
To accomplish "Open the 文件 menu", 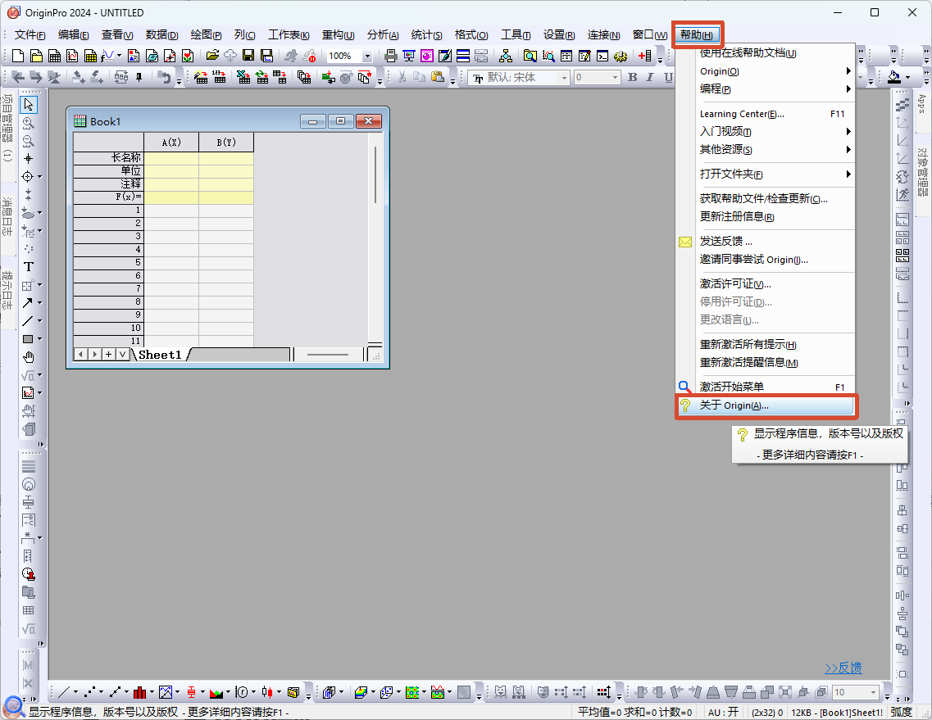I will coord(30,35).
